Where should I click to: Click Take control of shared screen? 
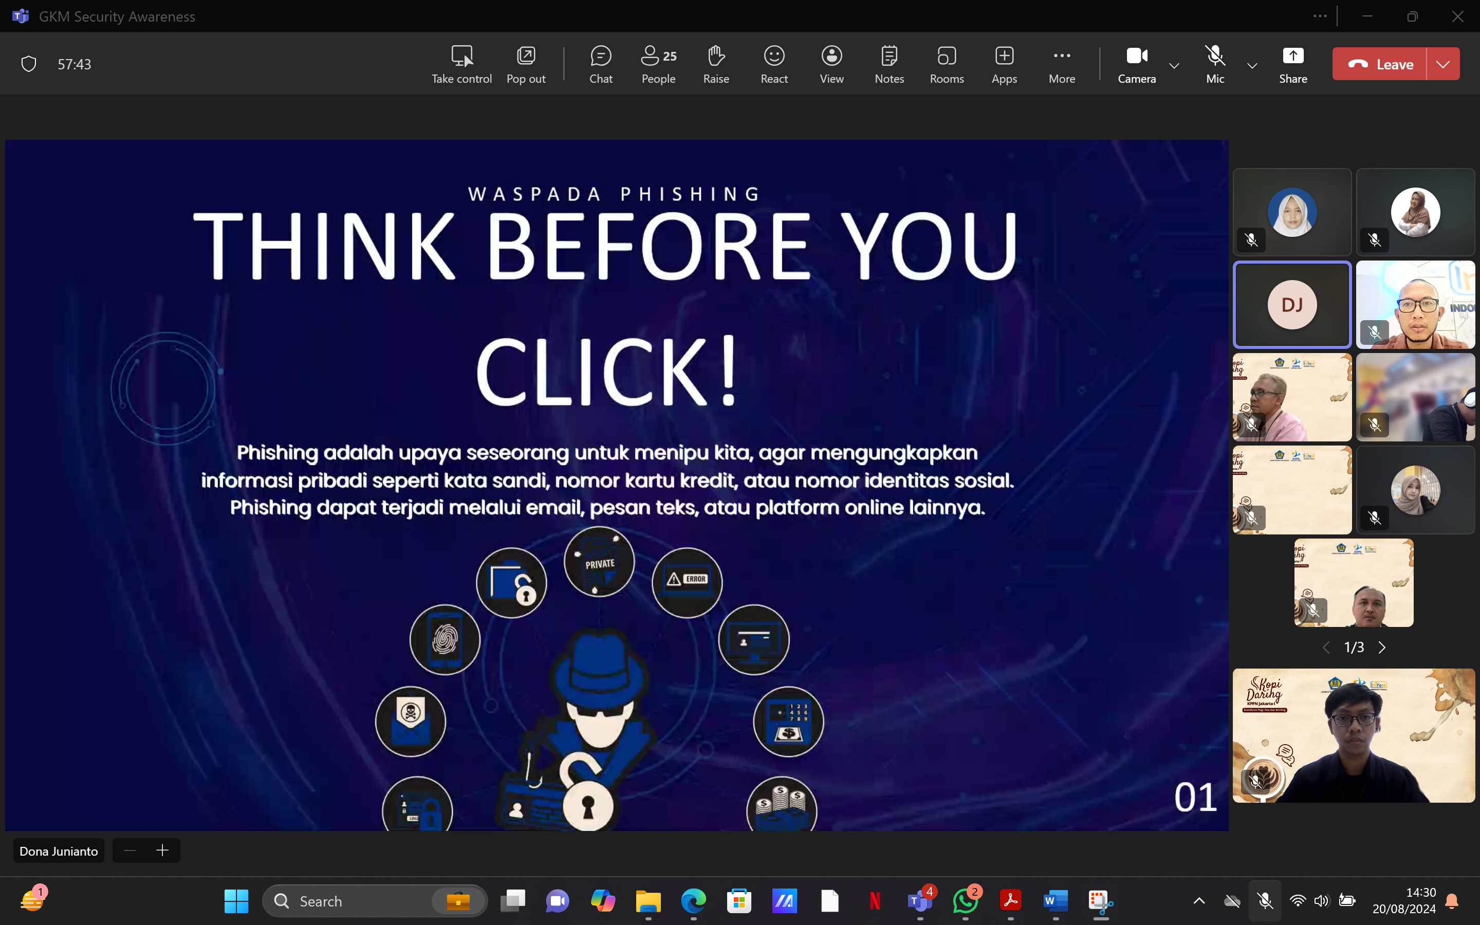(x=461, y=64)
